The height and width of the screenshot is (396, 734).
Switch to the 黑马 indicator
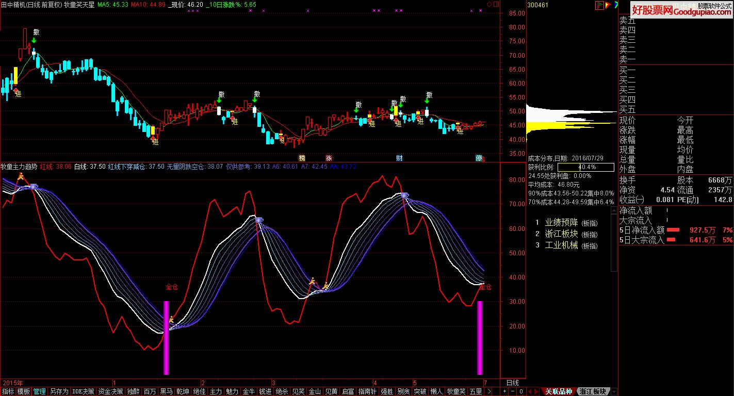[x=166, y=391]
